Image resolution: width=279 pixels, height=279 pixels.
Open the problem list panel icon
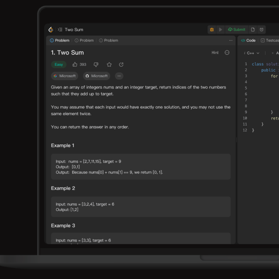point(60,30)
